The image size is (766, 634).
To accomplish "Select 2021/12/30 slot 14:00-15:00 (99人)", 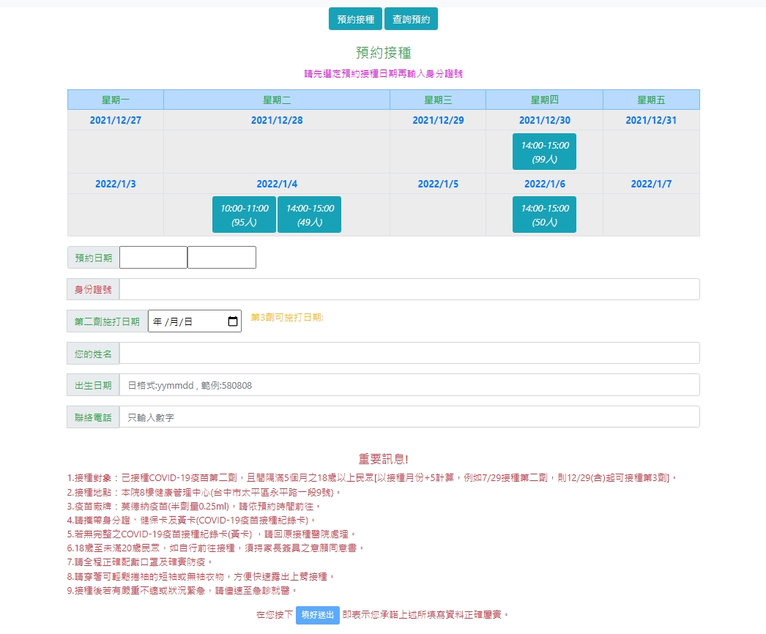I will point(544,152).
